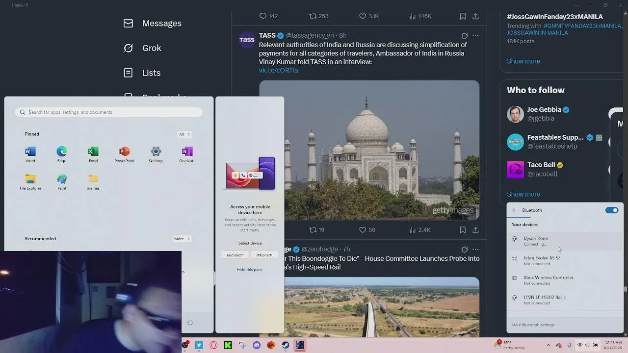628x353 pixels.
Task: Open Word from pinned apps
Action: pyautogui.click(x=30, y=154)
